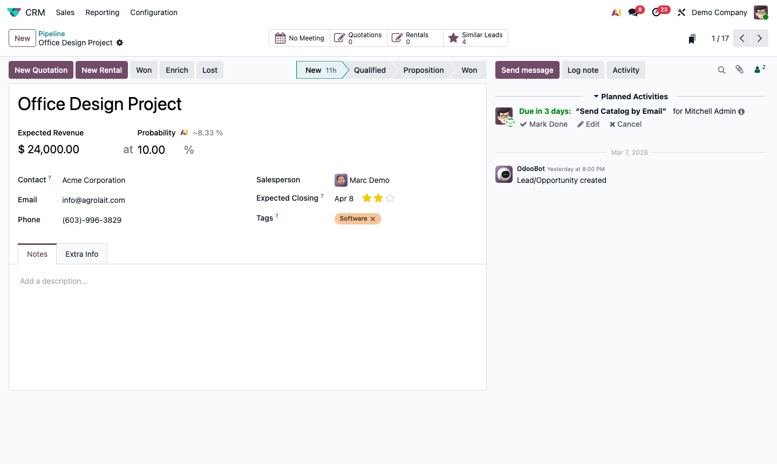The height and width of the screenshot is (464, 777).
Task: Switch to the Extra Info tab
Action: pos(82,254)
